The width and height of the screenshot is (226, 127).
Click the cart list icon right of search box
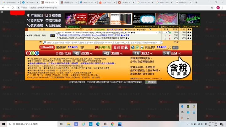pyautogui.click(x=176, y=42)
